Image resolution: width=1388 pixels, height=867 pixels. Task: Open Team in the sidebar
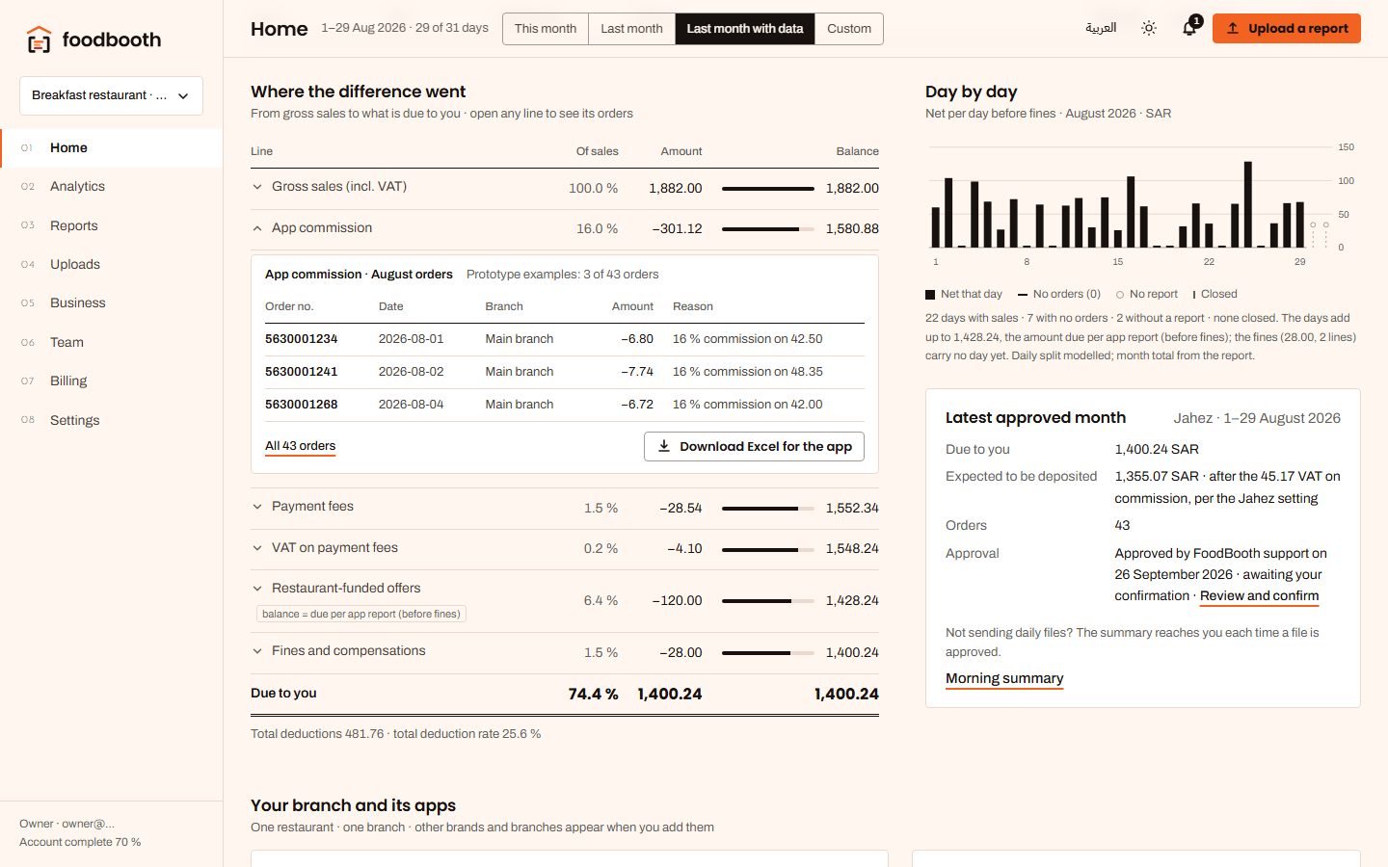(x=111, y=342)
